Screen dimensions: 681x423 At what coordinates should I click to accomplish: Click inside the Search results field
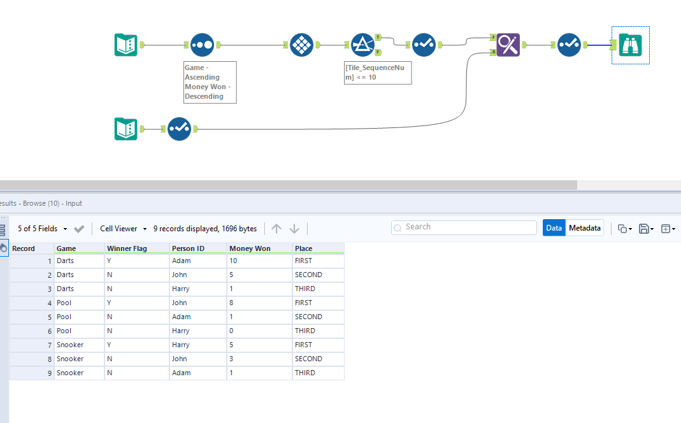click(x=464, y=227)
